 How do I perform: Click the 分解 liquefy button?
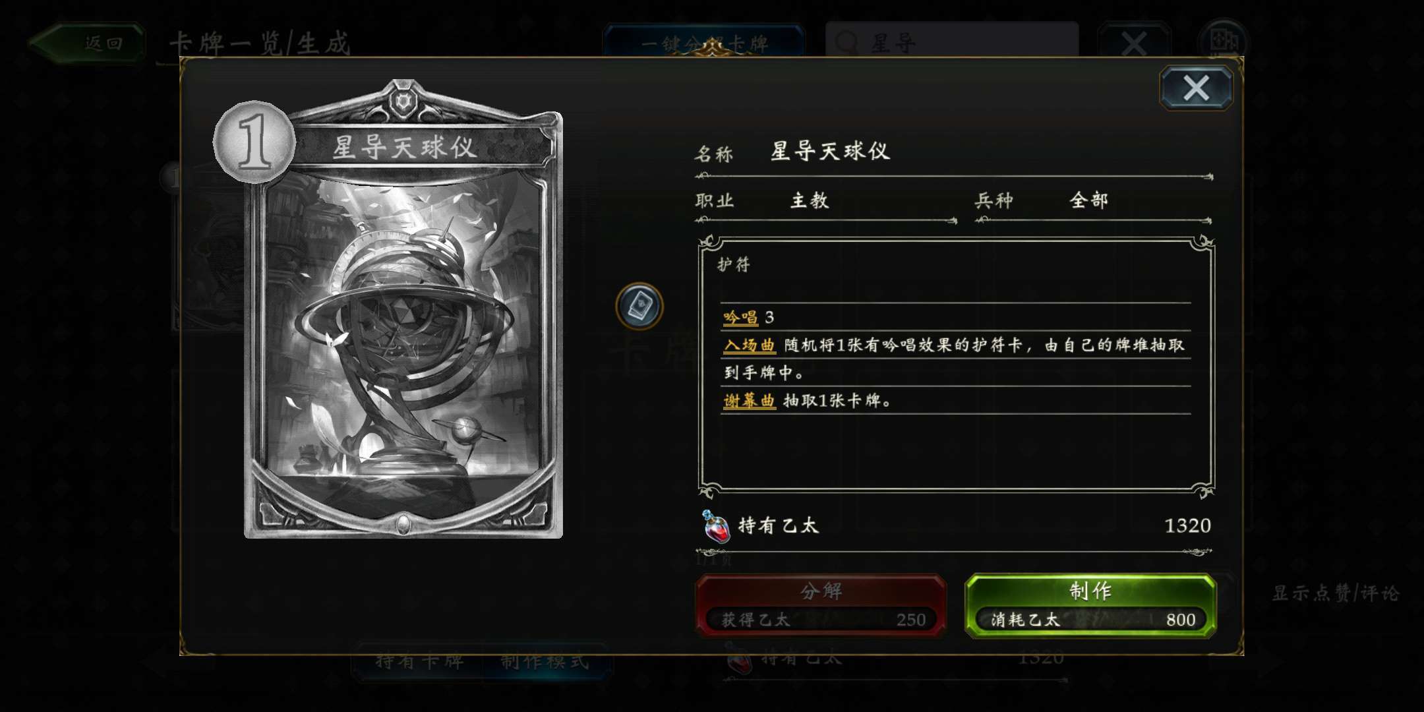pos(821,605)
